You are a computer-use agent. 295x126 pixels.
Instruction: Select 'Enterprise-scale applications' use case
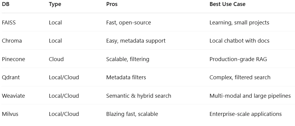[x=246, y=114]
